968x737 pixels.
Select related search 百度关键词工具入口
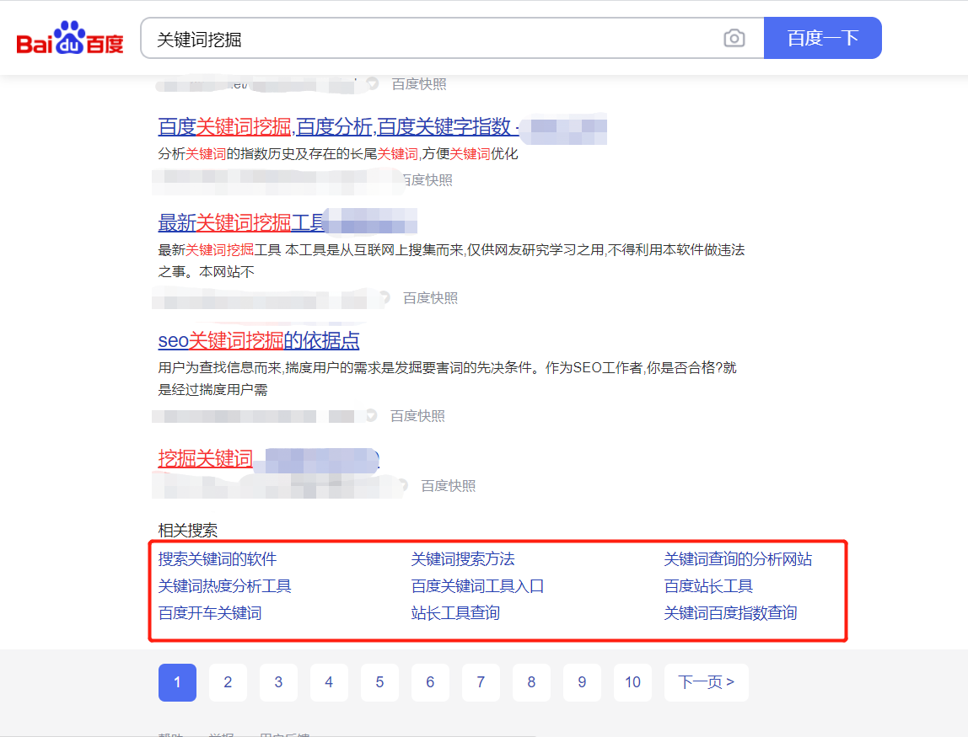[x=478, y=586]
